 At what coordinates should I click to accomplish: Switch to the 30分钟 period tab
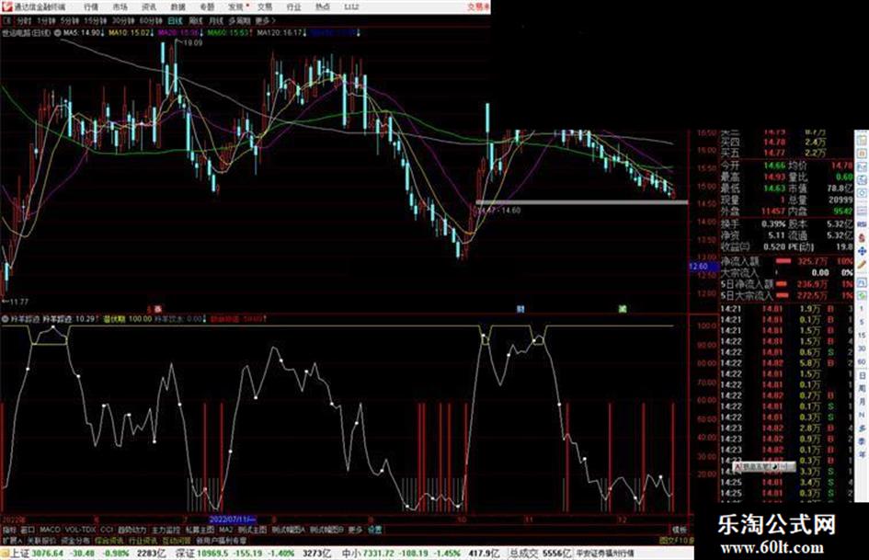(123, 21)
